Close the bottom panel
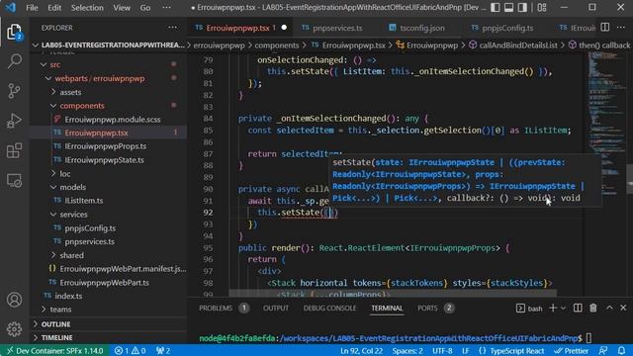This screenshot has width=633, height=356. coord(623,308)
